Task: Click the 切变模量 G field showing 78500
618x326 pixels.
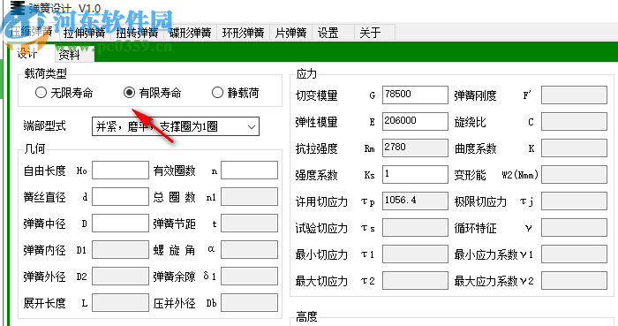Action: click(x=415, y=95)
